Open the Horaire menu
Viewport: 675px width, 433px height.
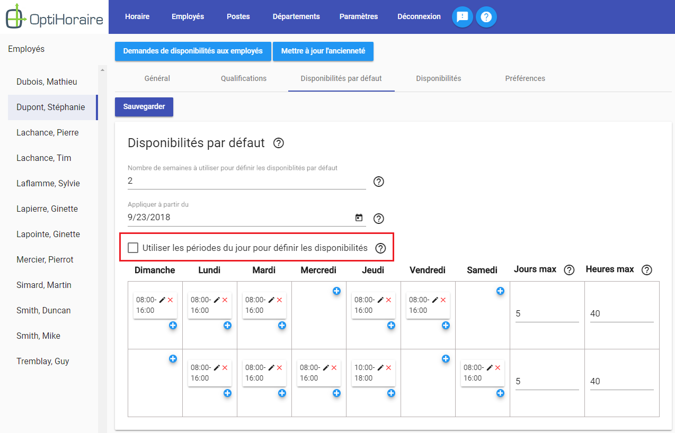coord(137,16)
